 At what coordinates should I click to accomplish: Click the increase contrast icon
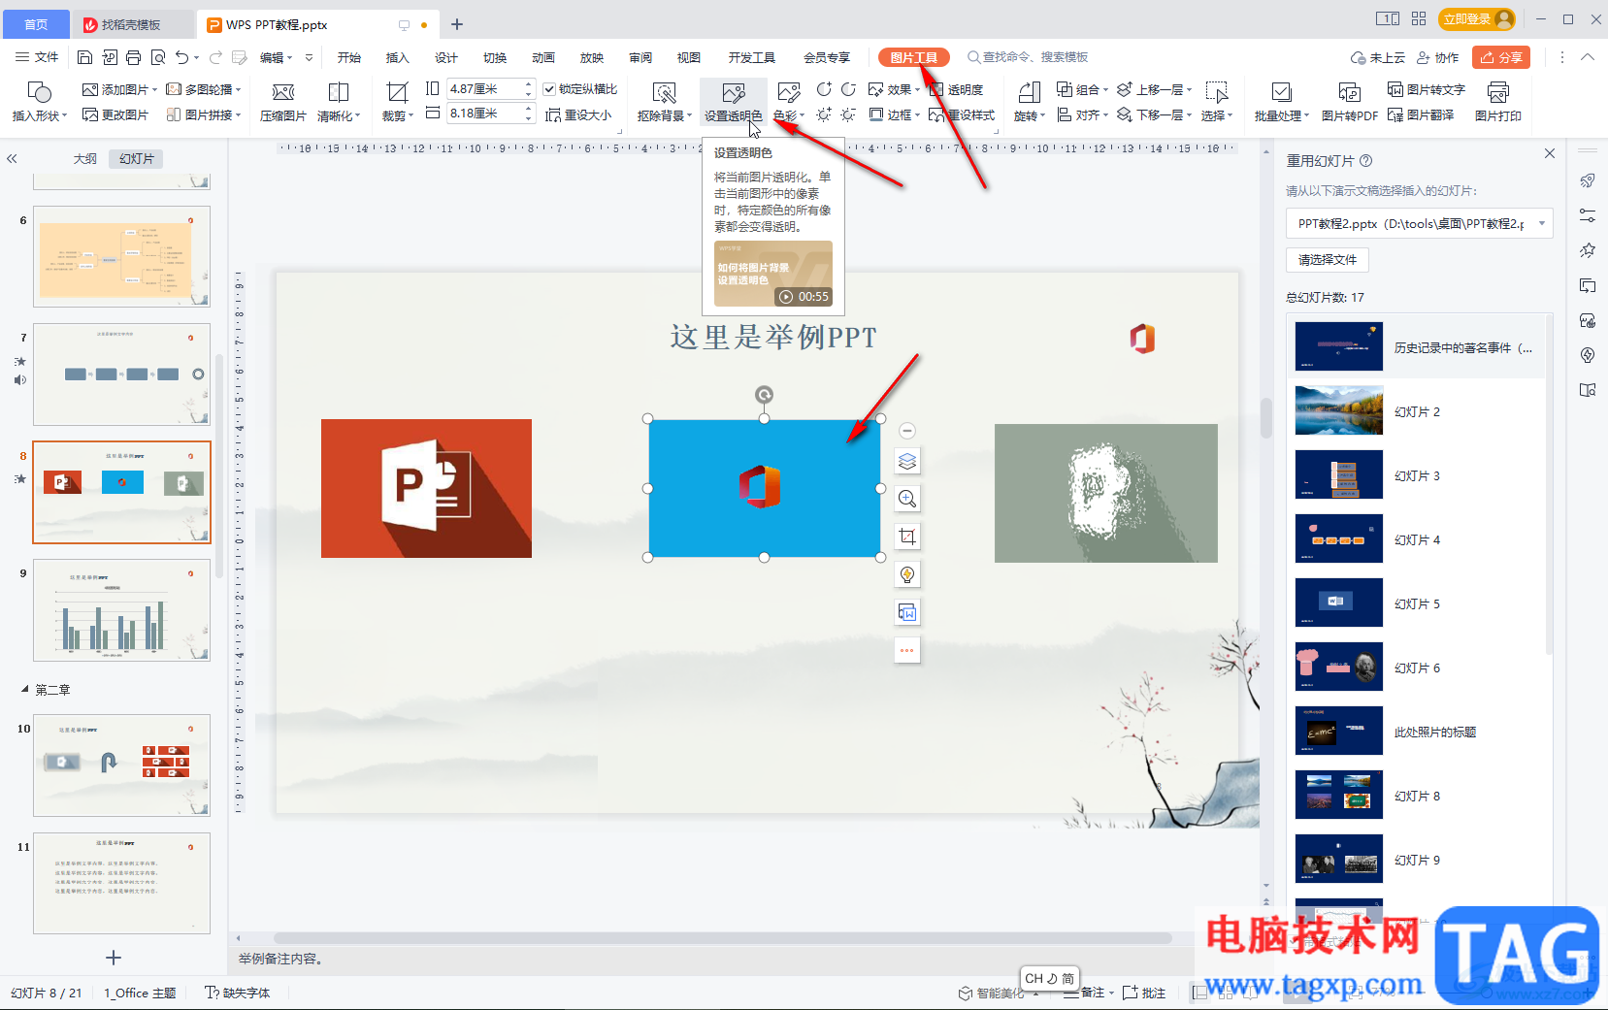pos(824,89)
